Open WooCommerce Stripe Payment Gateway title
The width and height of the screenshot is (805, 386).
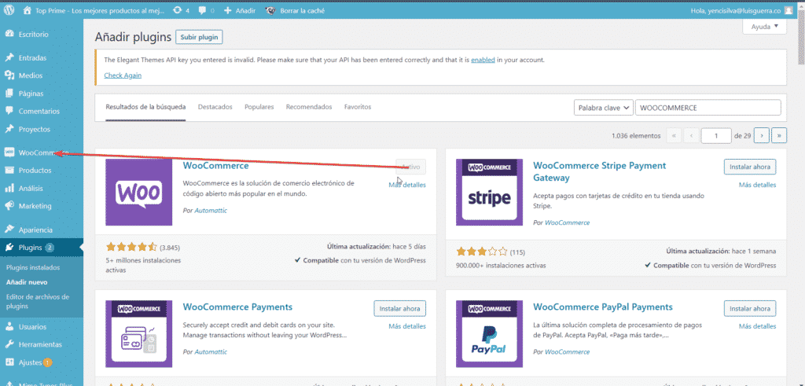[600, 171]
